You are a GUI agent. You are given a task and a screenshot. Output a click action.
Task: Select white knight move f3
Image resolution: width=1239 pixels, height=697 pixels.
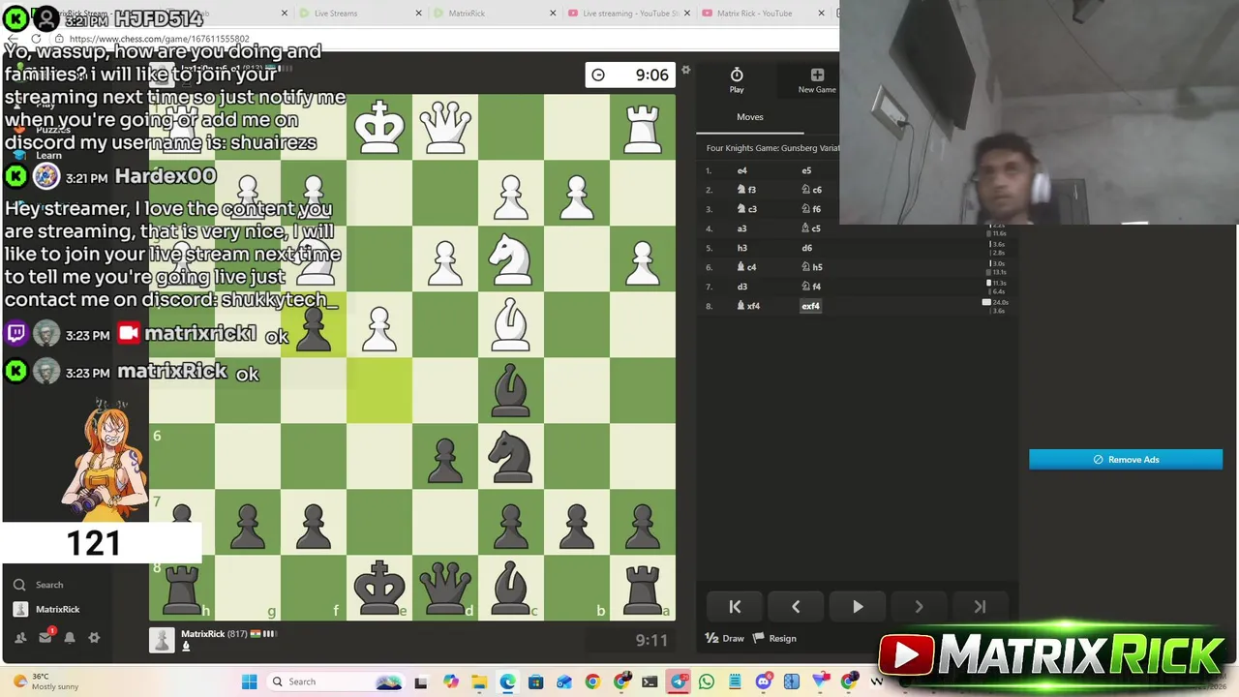point(747,190)
